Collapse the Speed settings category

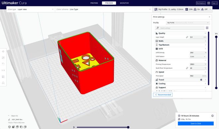(x=181, y=72)
